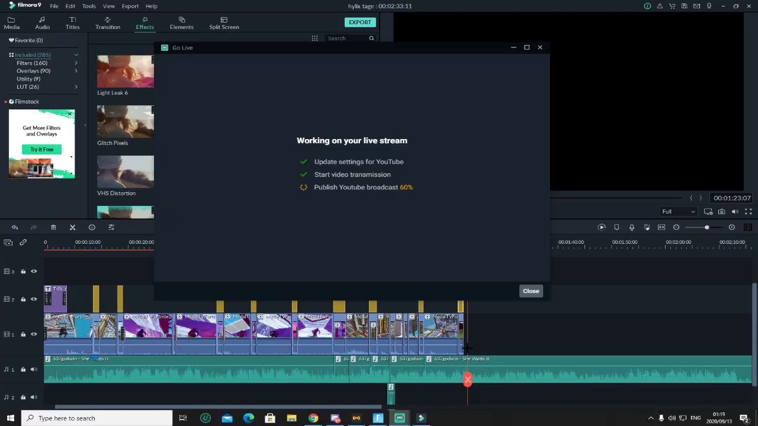The image size is (758, 426).
Task: Take a snapshot with the camera icon
Action: pos(721,212)
